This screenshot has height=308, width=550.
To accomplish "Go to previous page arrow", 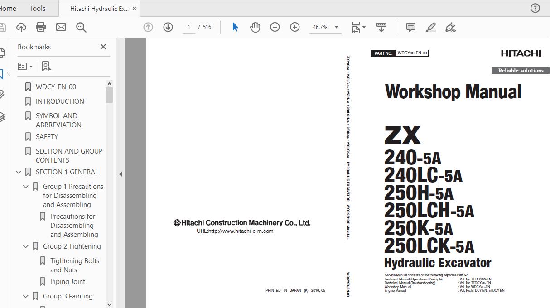I will (148, 27).
